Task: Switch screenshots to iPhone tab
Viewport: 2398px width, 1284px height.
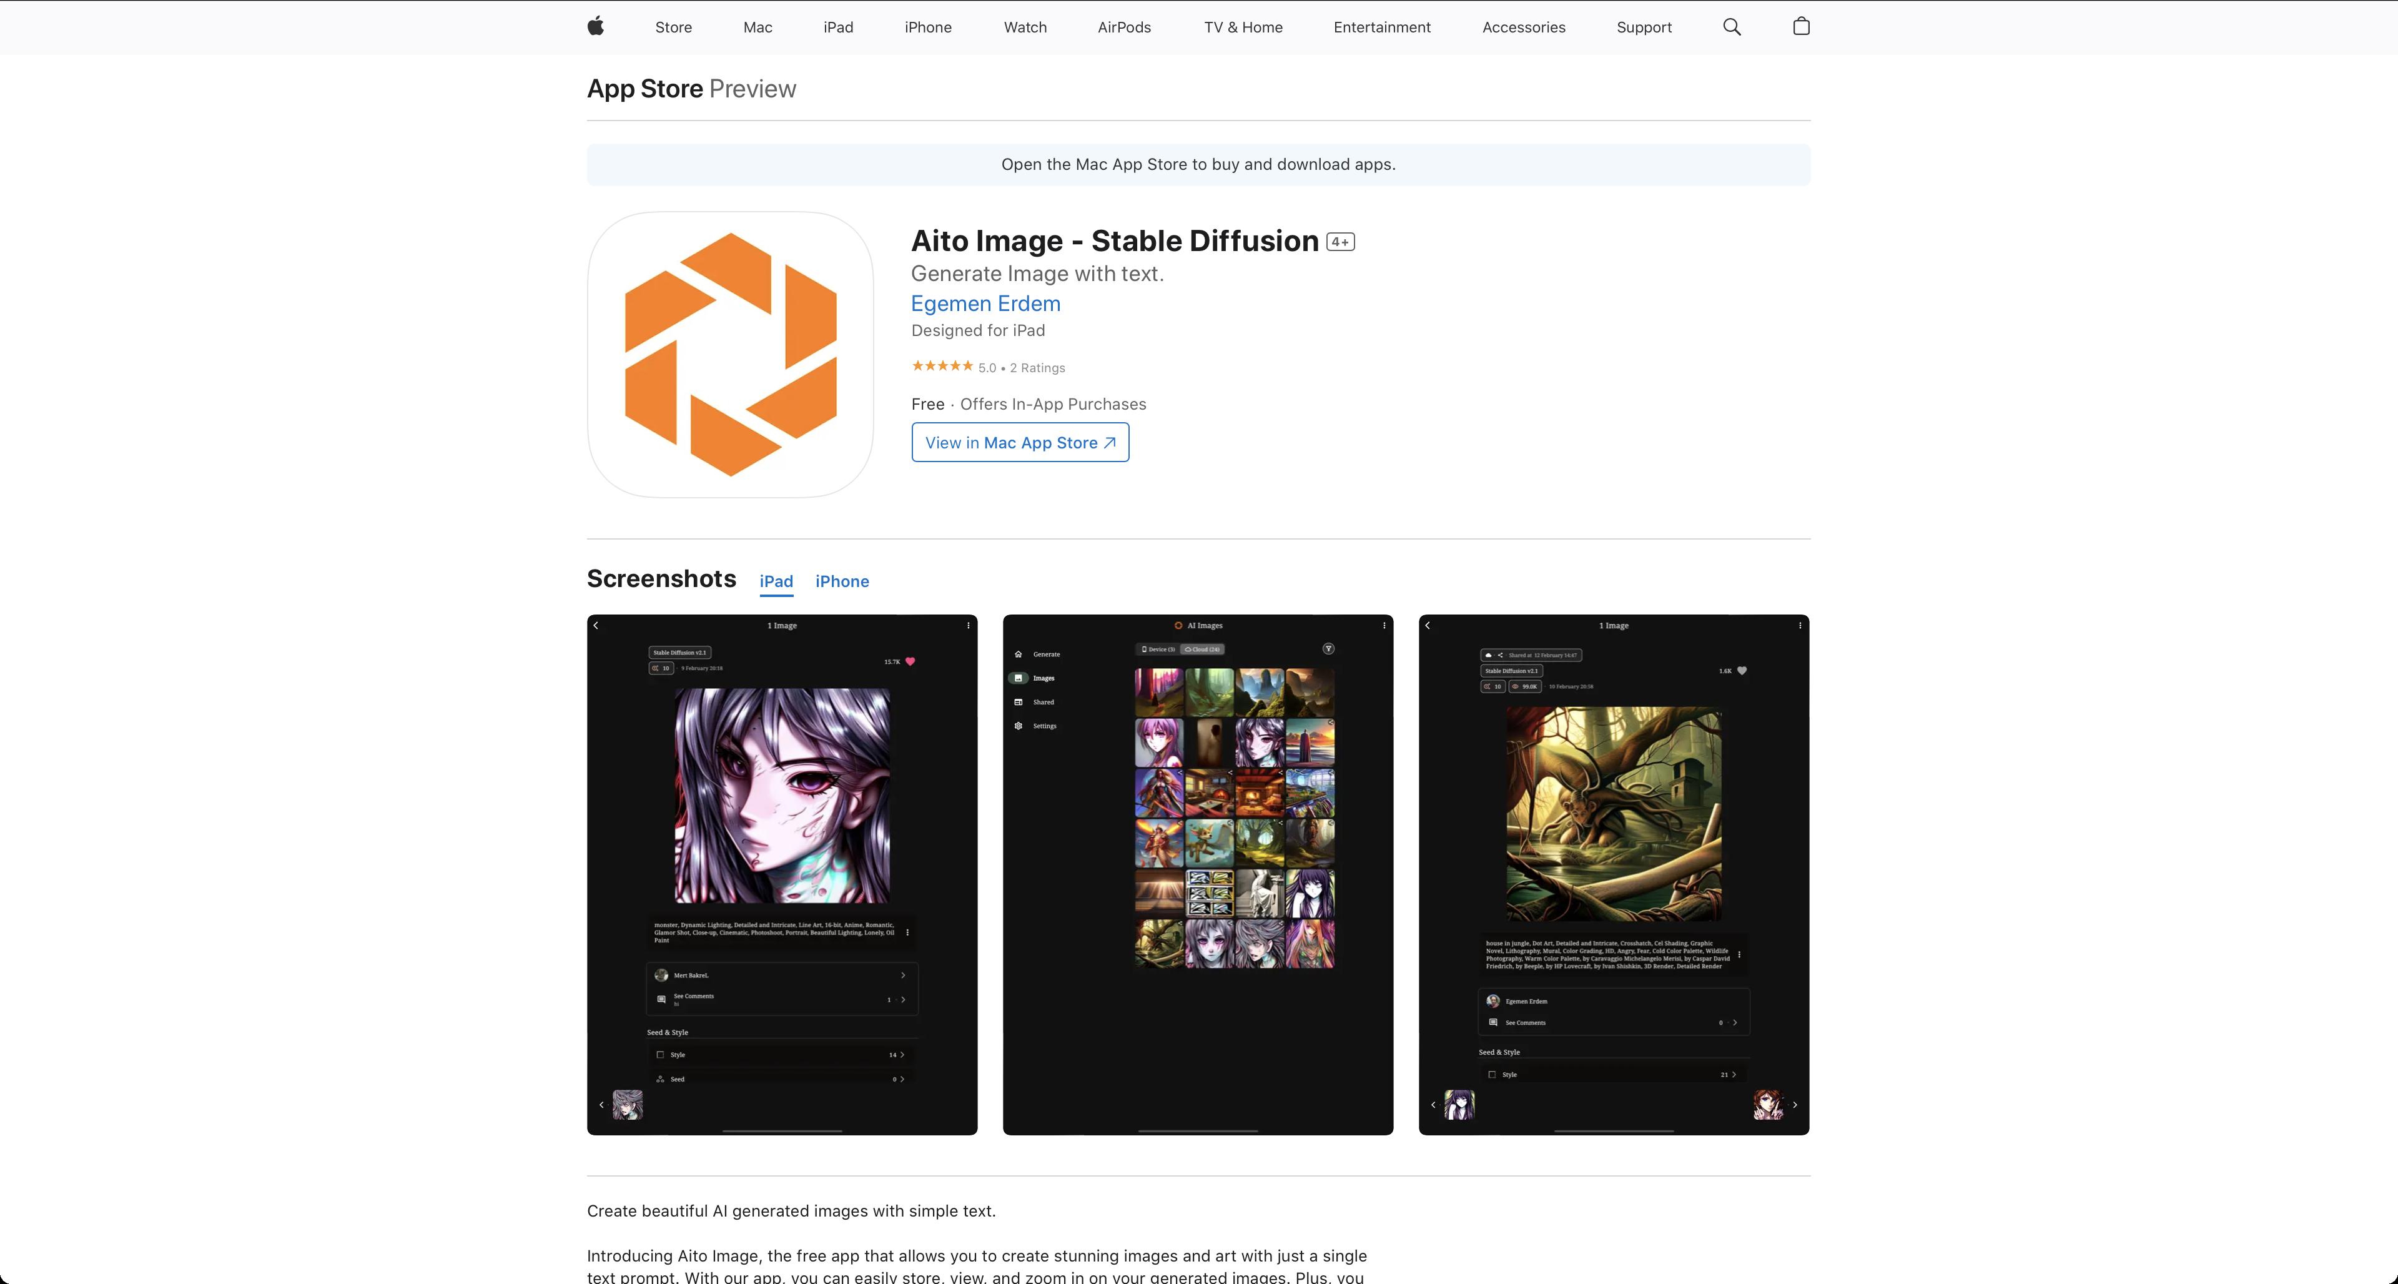Action: [842, 581]
